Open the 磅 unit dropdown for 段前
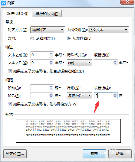 click(x=58, y=88)
